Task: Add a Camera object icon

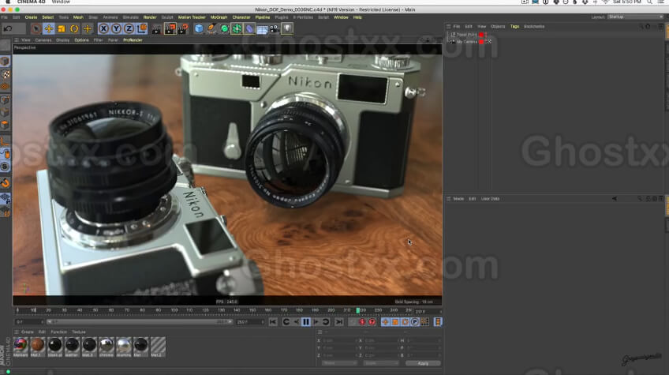Action: click(275, 28)
